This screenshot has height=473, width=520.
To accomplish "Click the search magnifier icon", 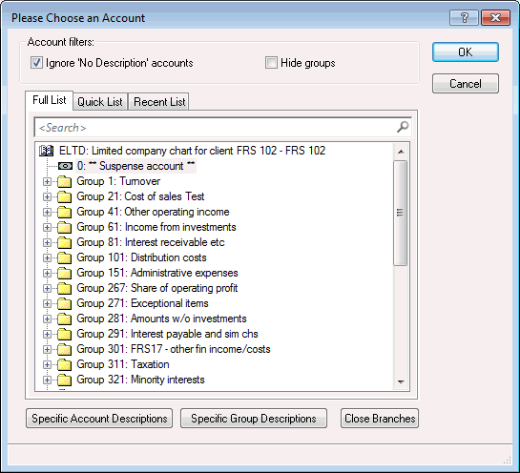I will [x=403, y=127].
